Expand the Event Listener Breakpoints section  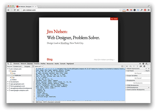[126, 90]
